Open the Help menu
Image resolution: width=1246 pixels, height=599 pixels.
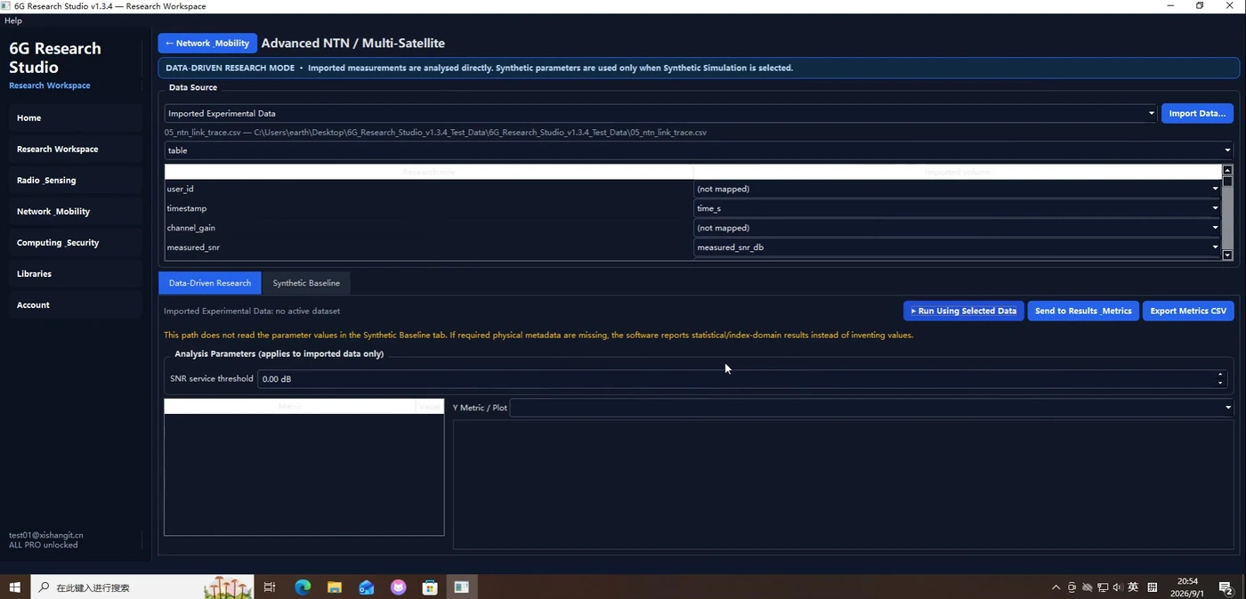(13, 20)
